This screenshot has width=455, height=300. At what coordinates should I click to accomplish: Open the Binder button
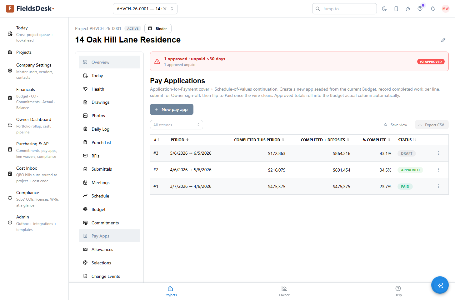[158, 28]
